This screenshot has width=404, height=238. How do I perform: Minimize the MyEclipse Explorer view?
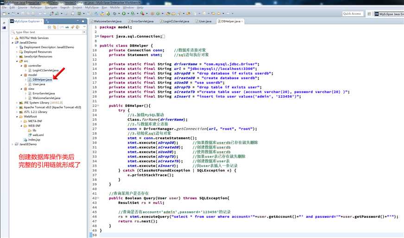point(78,20)
